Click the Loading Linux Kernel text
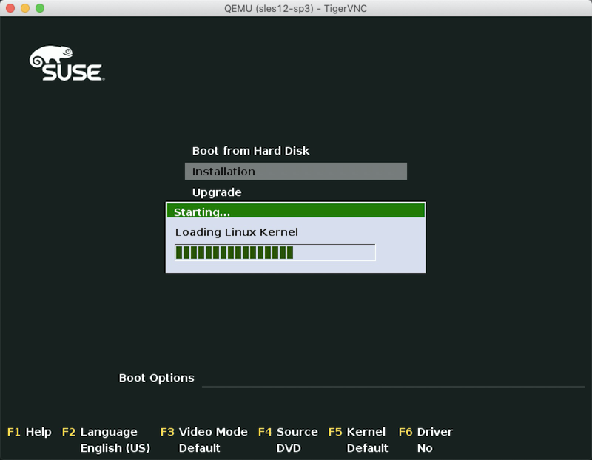592x460 pixels. (x=236, y=232)
